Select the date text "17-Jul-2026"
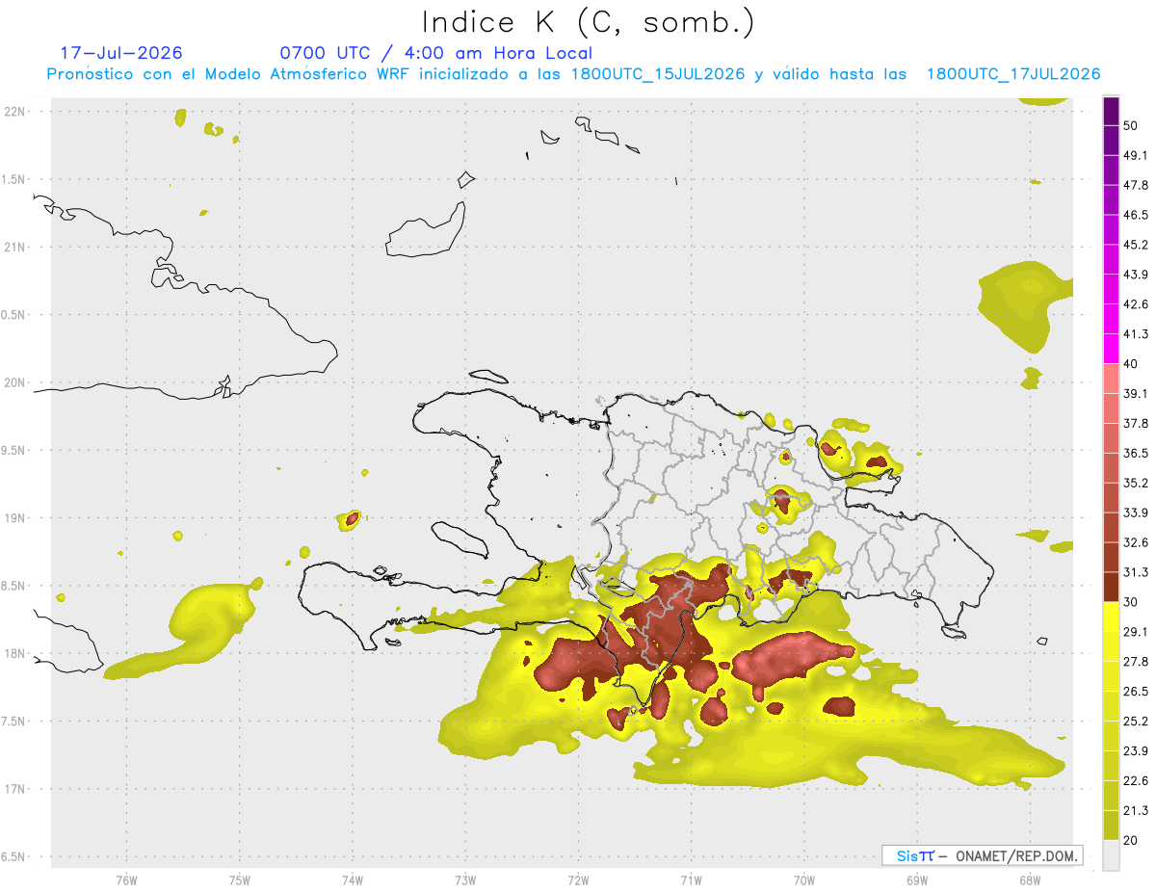Screen dimensions: 1156x893 [x=121, y=53]
